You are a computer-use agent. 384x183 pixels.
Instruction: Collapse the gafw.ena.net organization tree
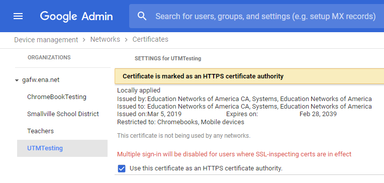[17, 80]
